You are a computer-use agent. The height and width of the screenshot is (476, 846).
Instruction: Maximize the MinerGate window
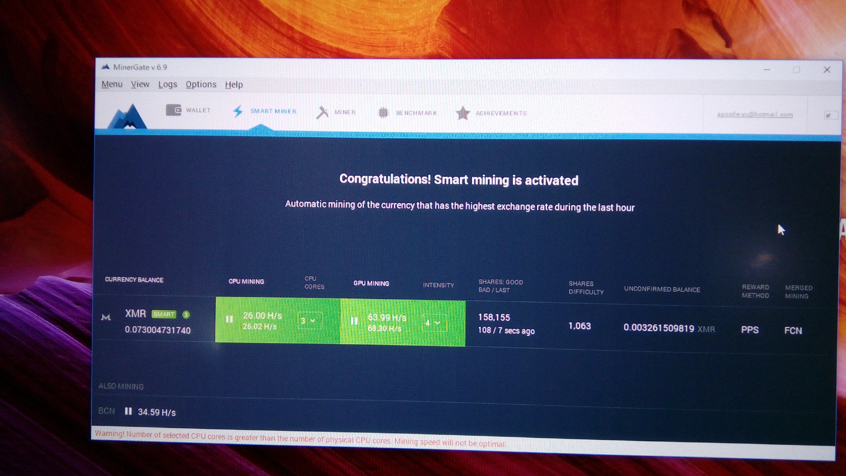pos(797,70)
